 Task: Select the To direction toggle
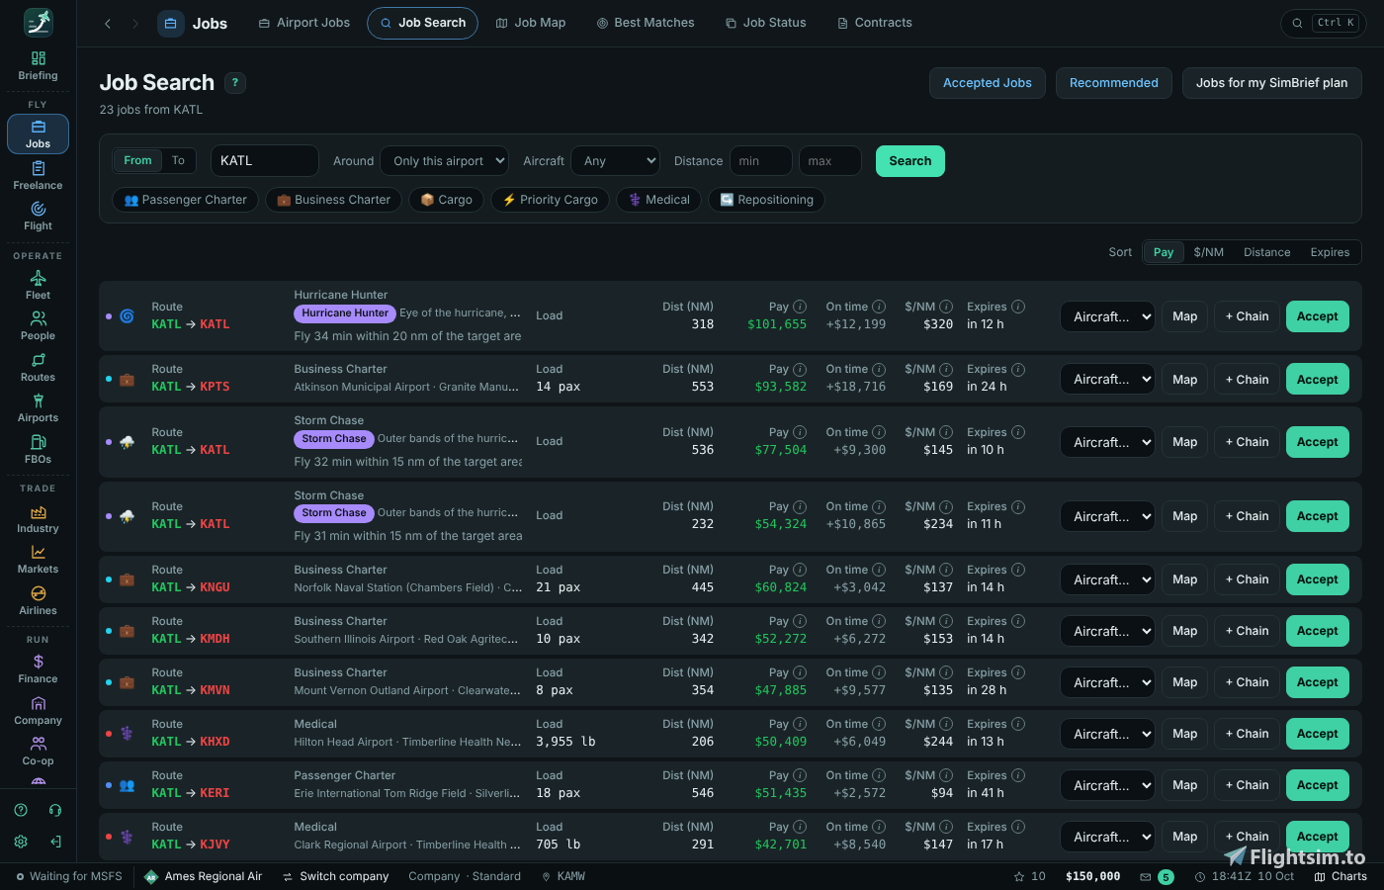point(178,160)
